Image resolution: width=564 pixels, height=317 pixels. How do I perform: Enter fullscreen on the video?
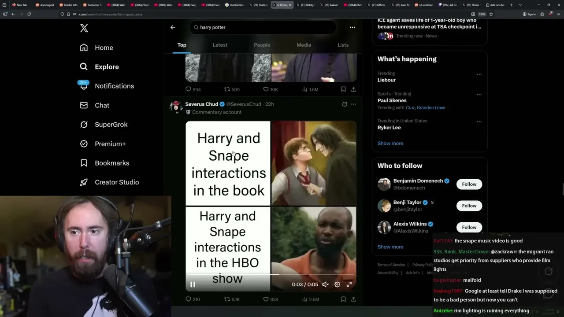(x=349, y=284)
